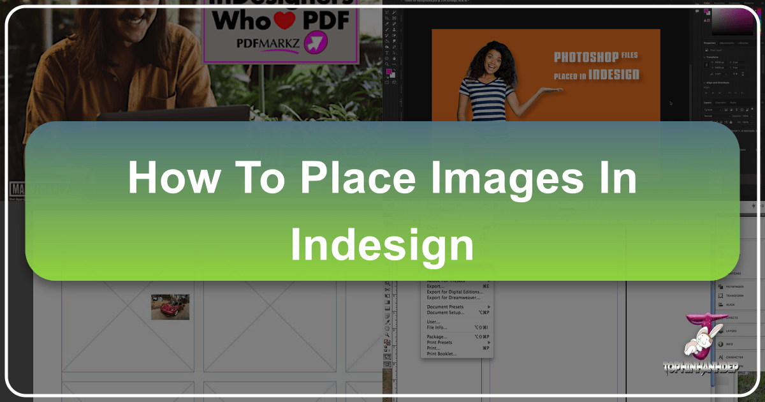This screenshot has width=765, height=402.
Task: Show the Info panel
Action: (x=731, y=344)
